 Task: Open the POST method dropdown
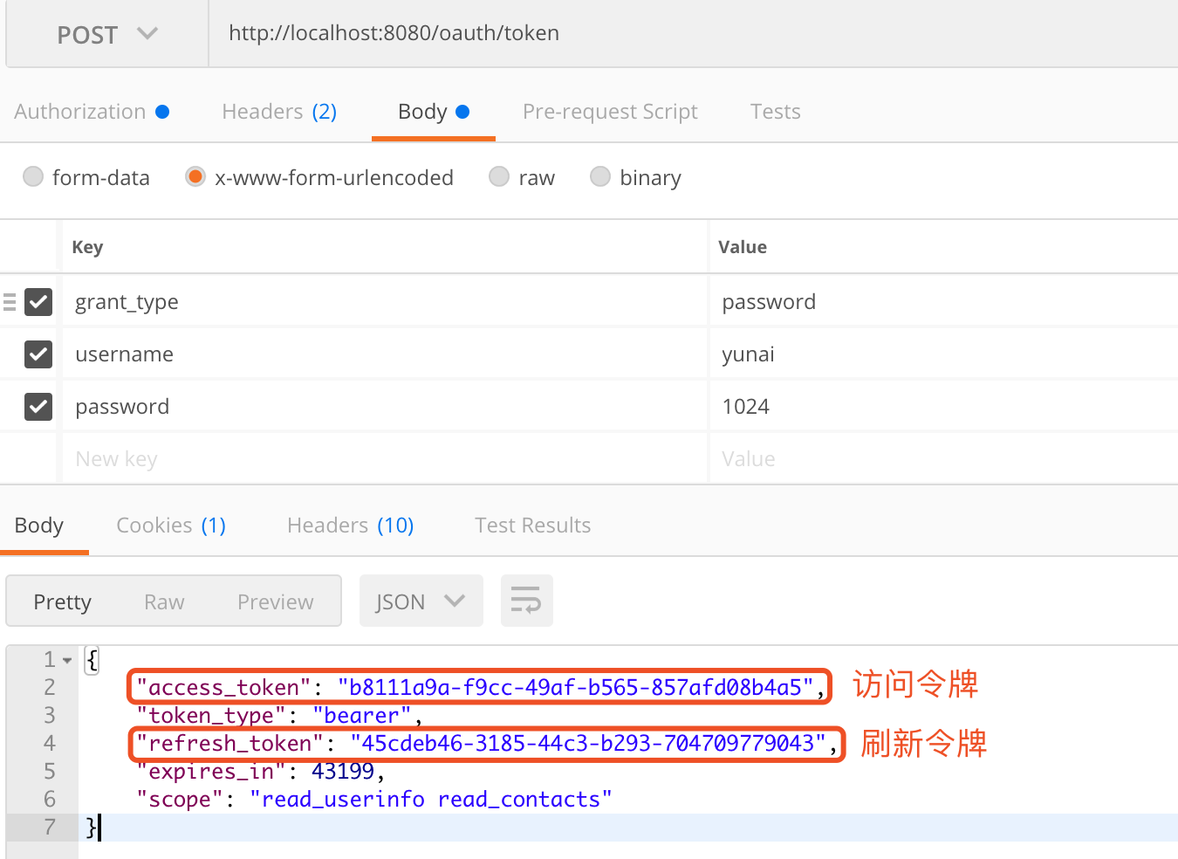[106, 35]
